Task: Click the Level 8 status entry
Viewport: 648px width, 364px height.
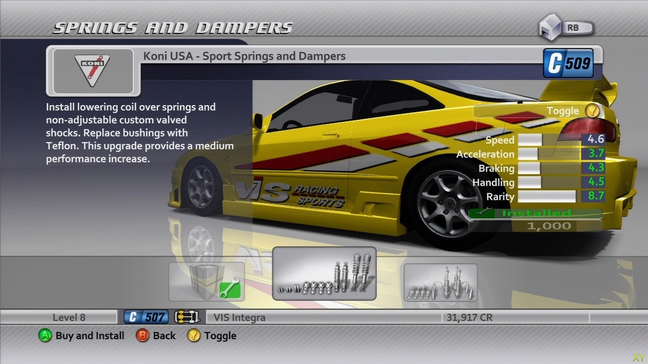Action: (x=69, y=317)
